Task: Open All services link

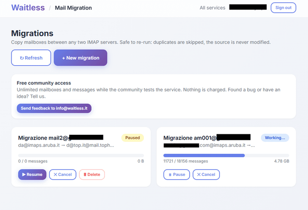Action: click(212, 8)
